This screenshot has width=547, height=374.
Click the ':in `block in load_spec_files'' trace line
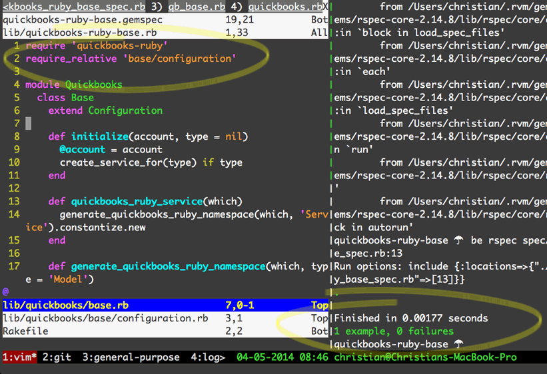(419, 33)
